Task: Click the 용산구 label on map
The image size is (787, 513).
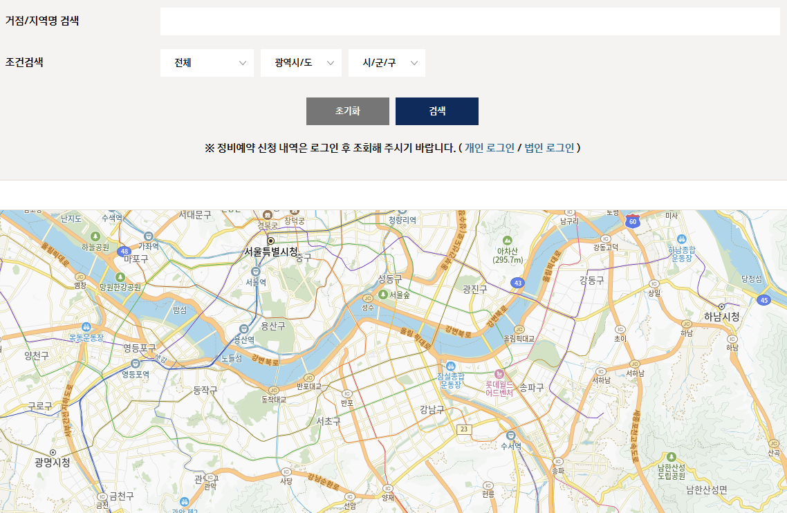Action: click(272, 326)
